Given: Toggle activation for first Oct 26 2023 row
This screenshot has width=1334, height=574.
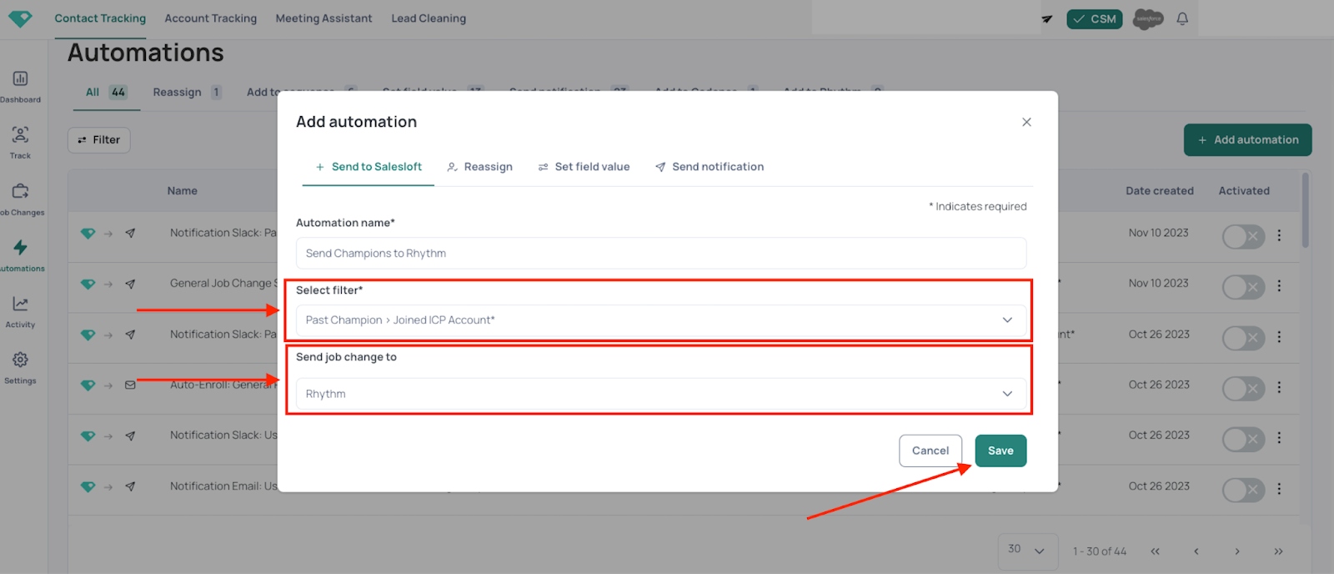Looking at the screenshot, I should pos(1243,338).
